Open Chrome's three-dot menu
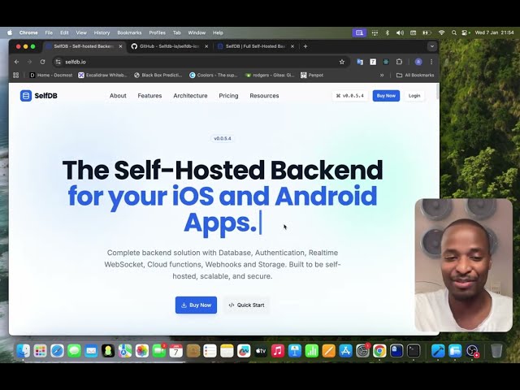Viewport: 520px width, 390px height. coord(431,62)
